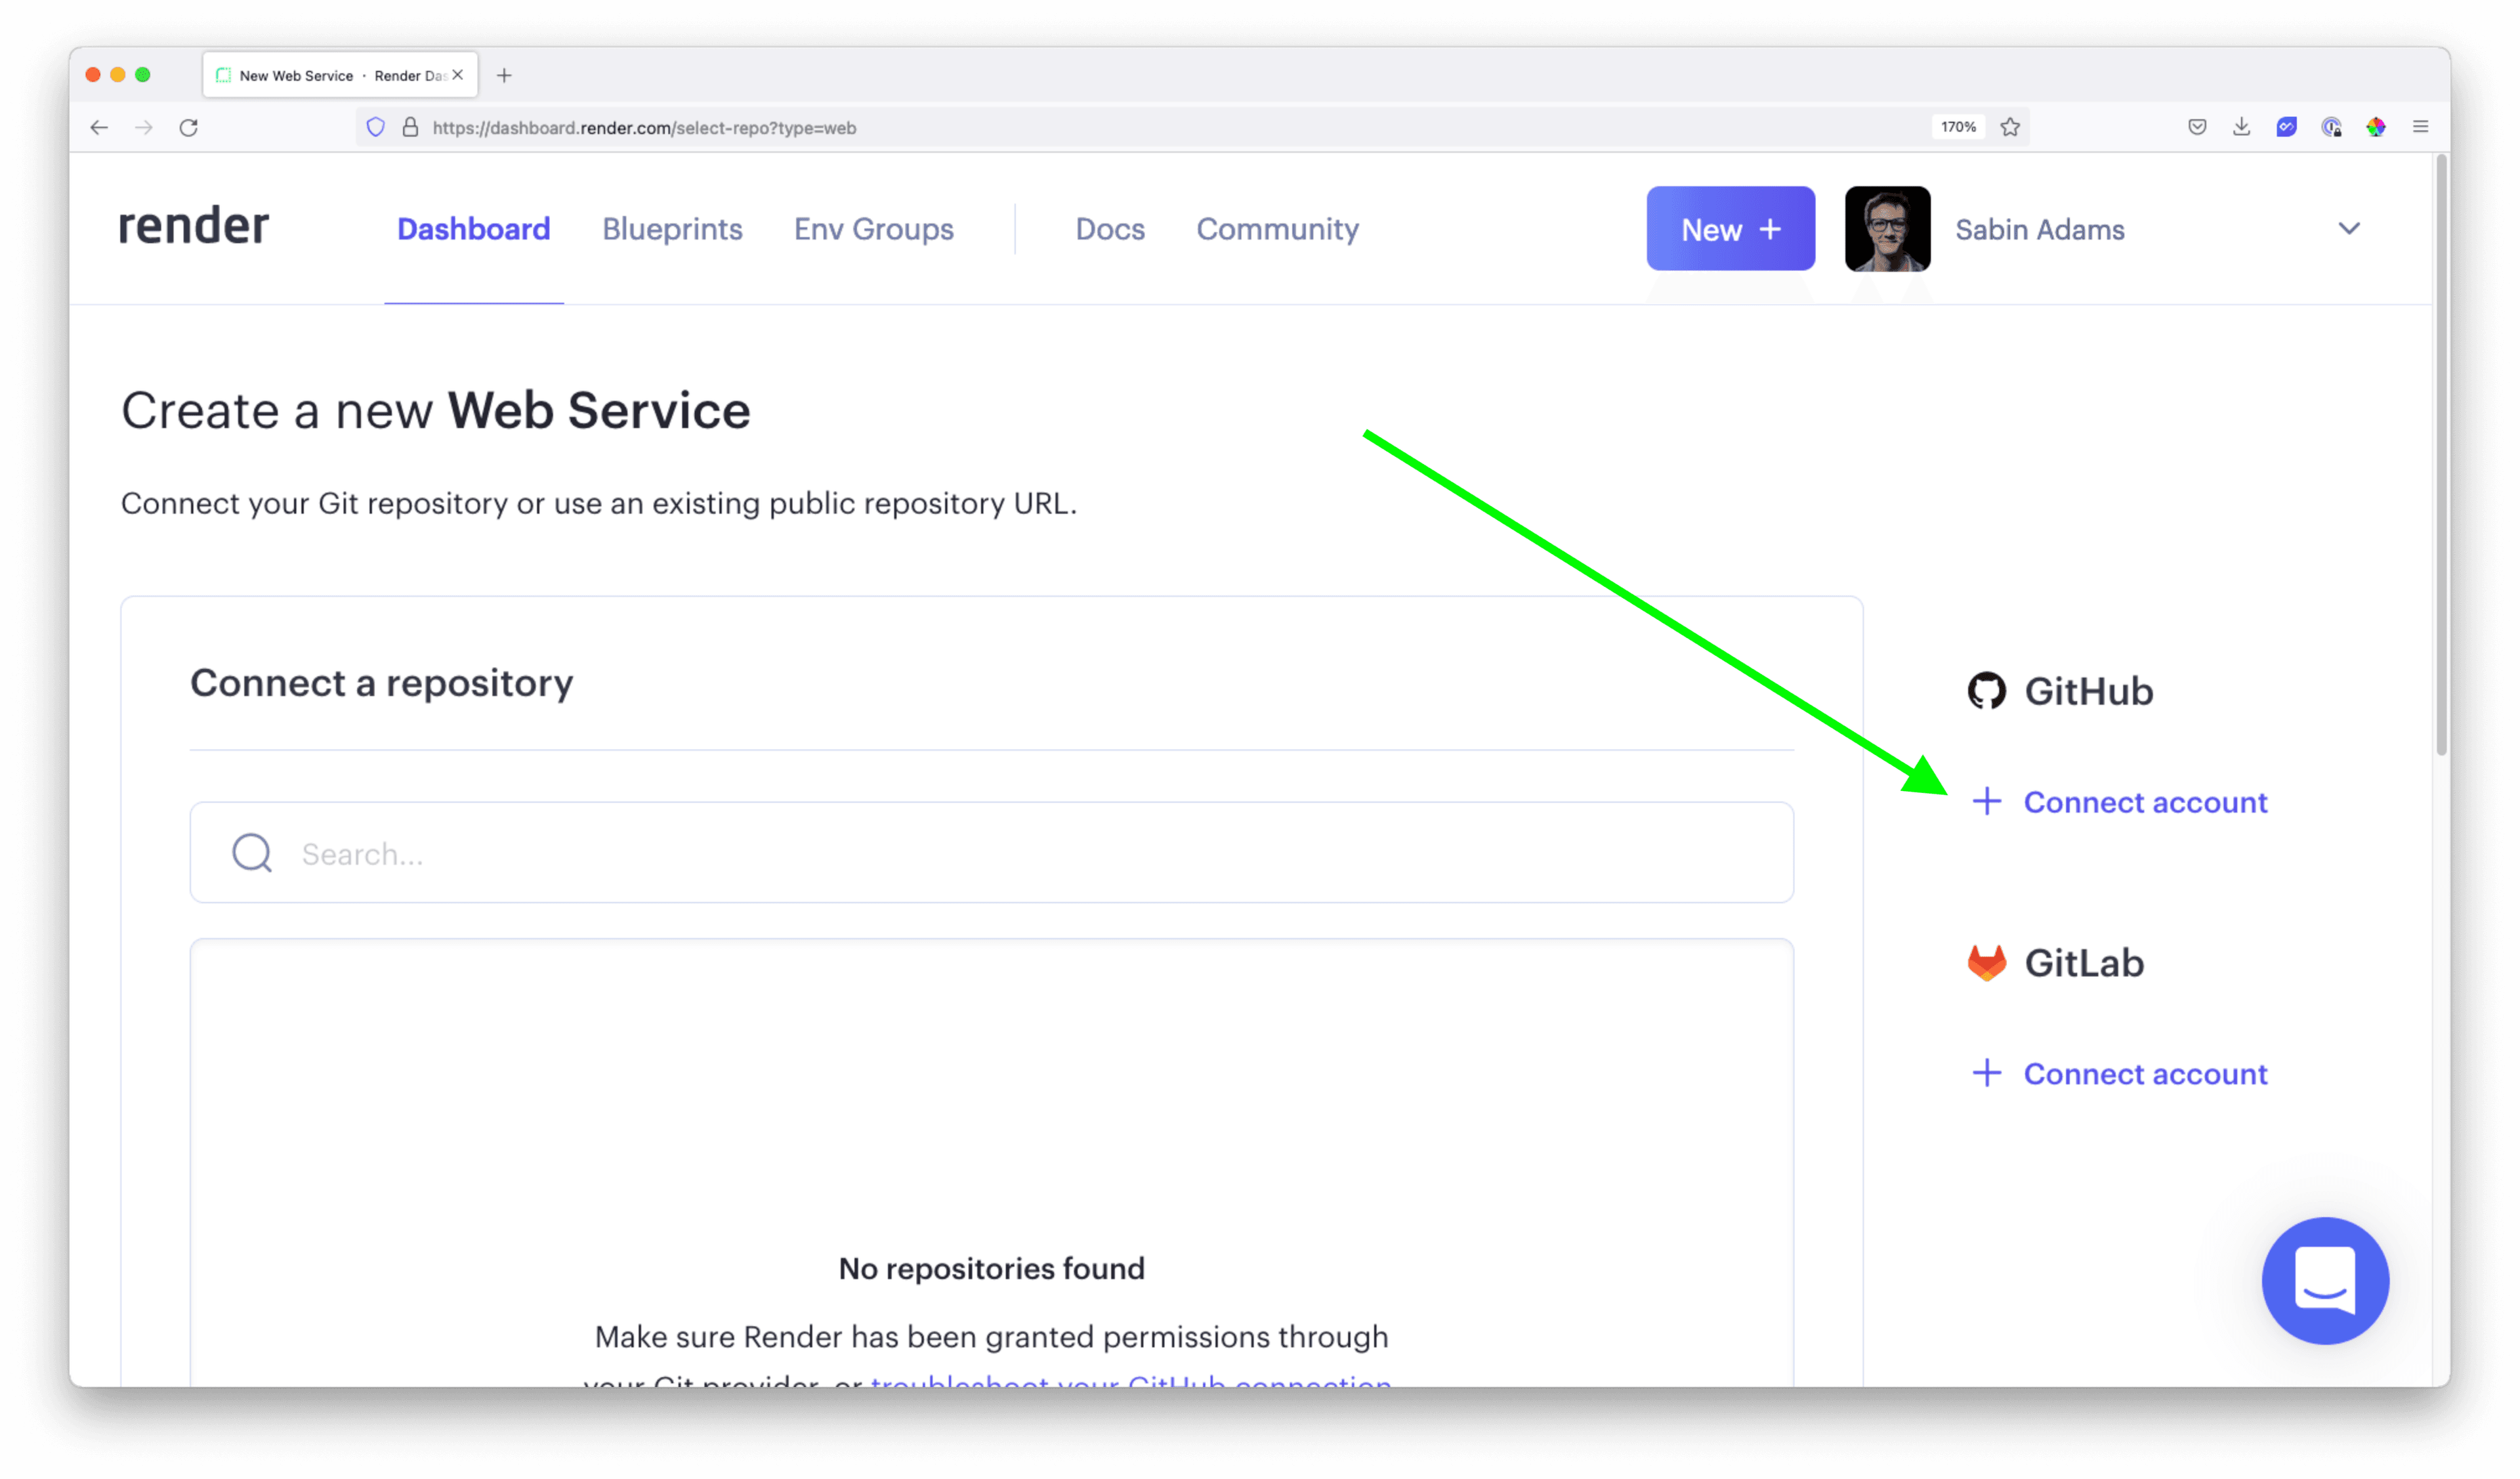The height and width of the screenshot is (1479, 2520).
Task: Open the New + dropdown button
Action: pyautogui.click(x=1730, y=229)
